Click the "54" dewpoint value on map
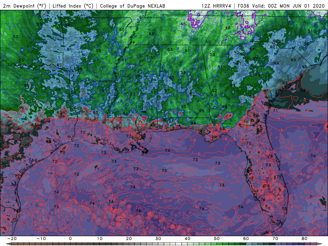Viewport: 328px width, 246px height. tap(73, 92)
